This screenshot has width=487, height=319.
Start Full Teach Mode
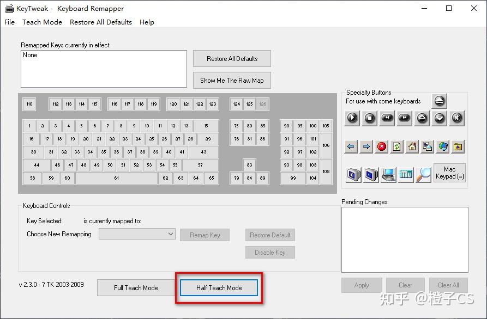[x=136, y=287]
